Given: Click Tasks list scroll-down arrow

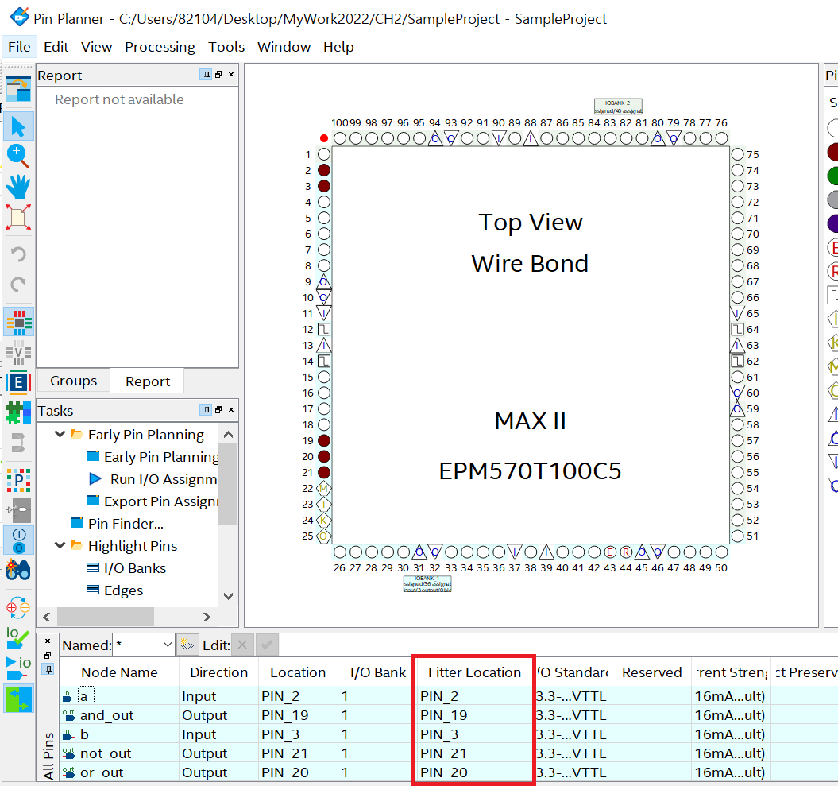Looking at the screenshot, I should tap(228, 595).
